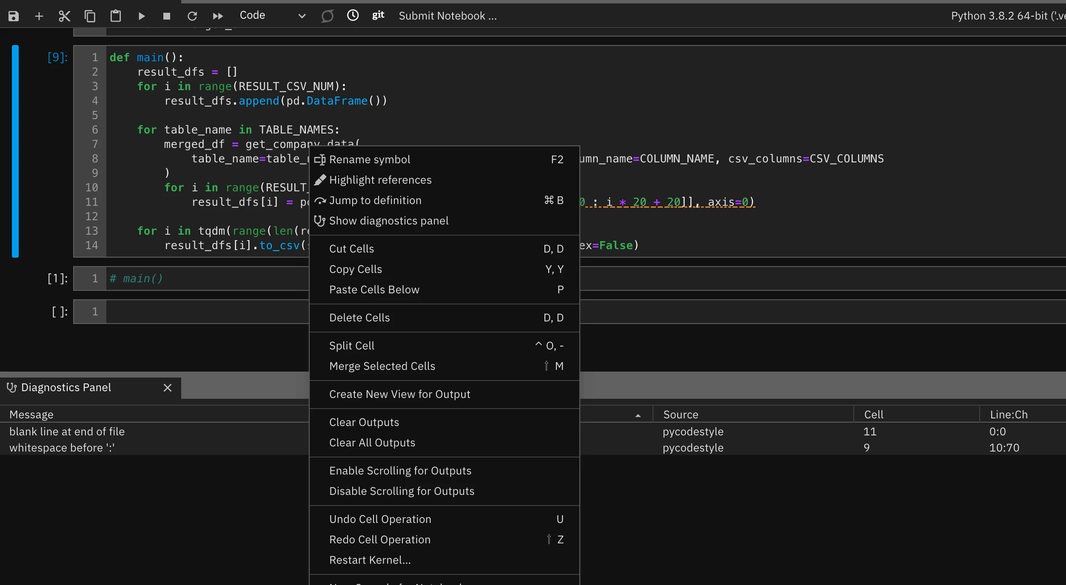The height and width of the screenshot is (585, 1066).
Task: Select Undo Cell Operation
Action: tap(445, 519)
